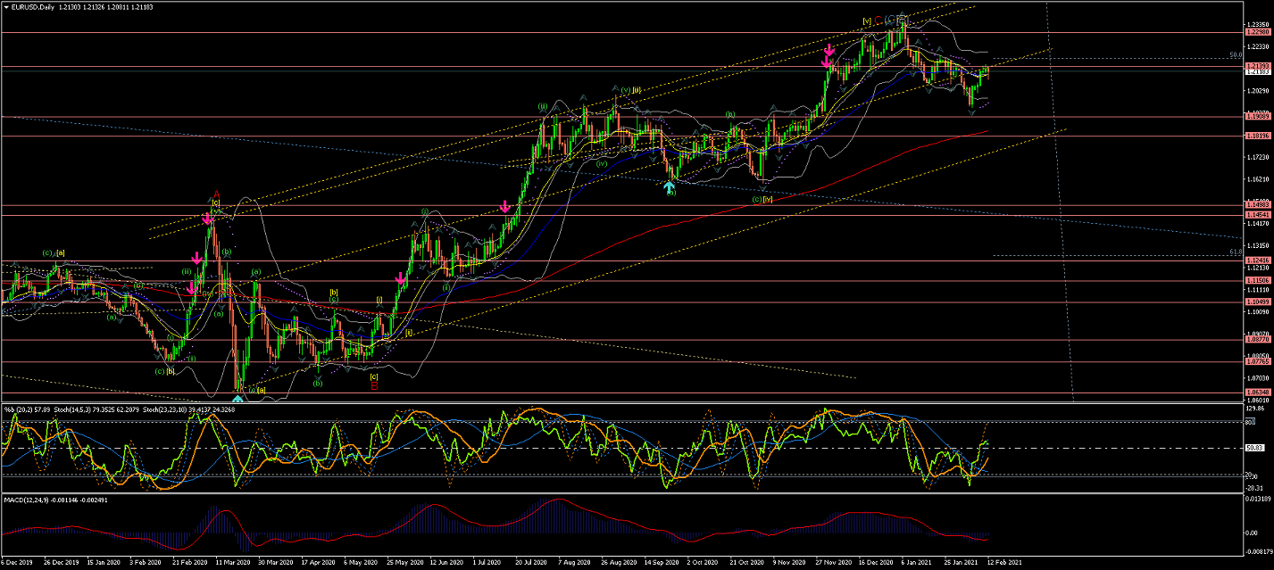Select the cyan up arrow at March 2020 low
Screen dimensions: 1274x570
pyautogui.click(x=237, y=398)
